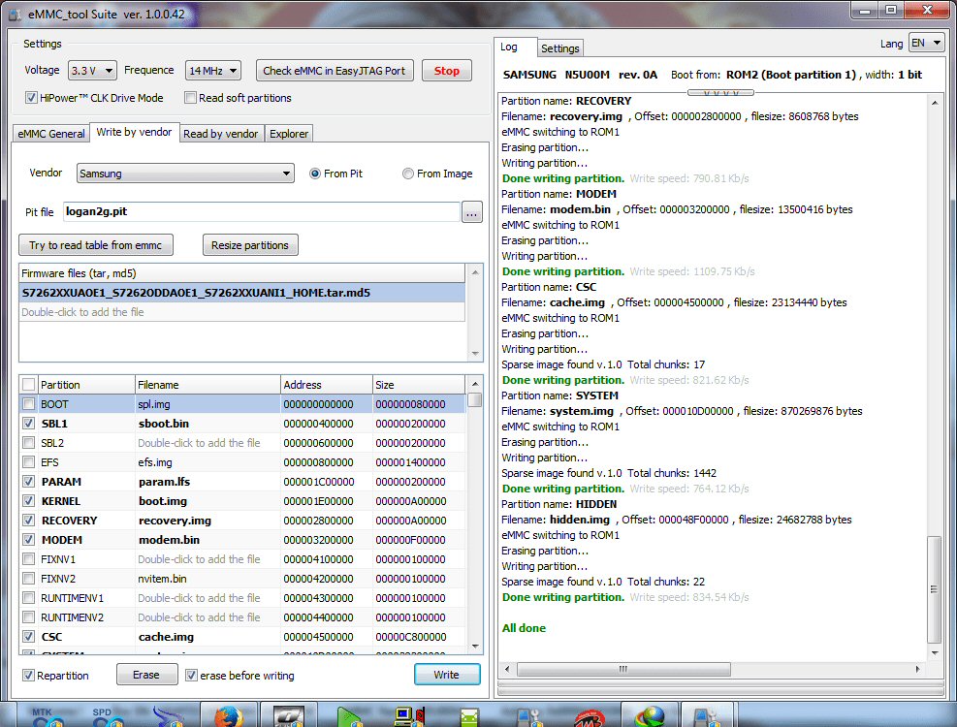Click the MTK tool taskbar icon

pyautogui.click(x=42, y=715)
